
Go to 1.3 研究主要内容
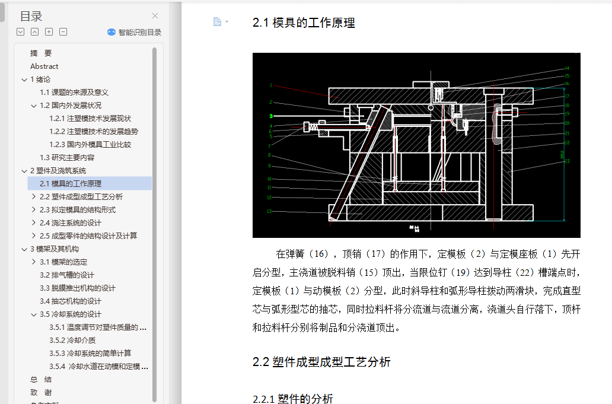click(x=67, y=158)
